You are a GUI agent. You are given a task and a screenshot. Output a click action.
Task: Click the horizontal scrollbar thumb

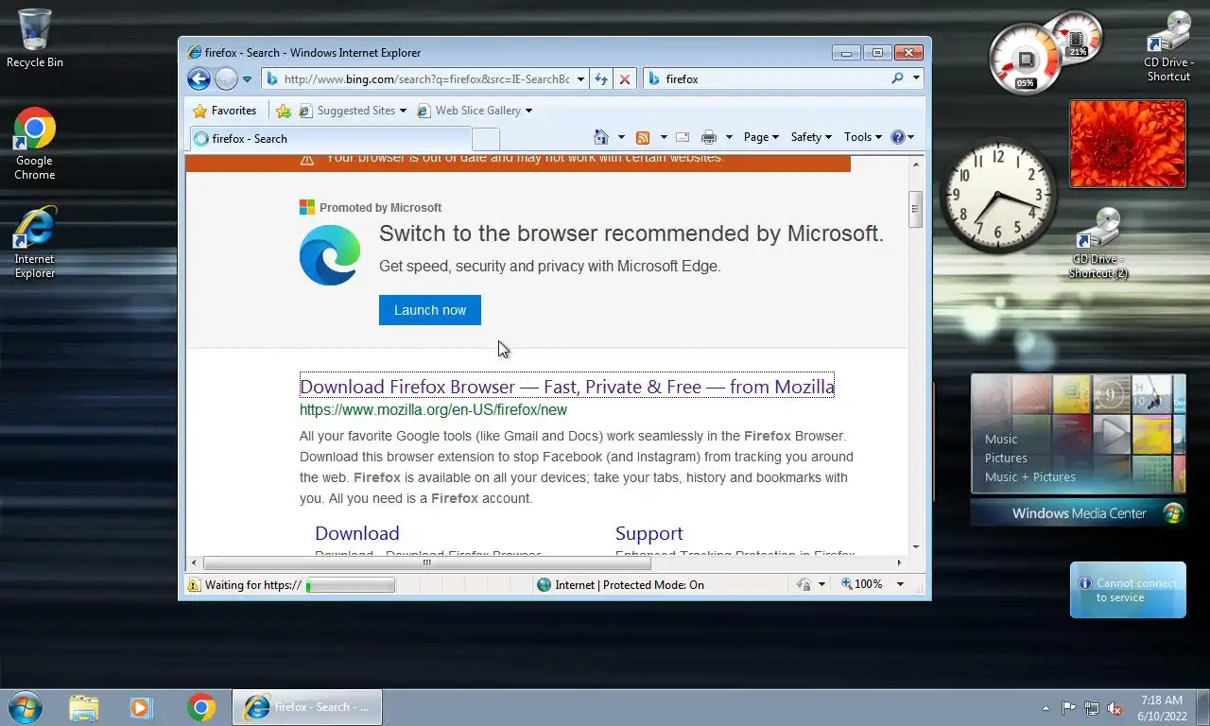coord(427,562)
